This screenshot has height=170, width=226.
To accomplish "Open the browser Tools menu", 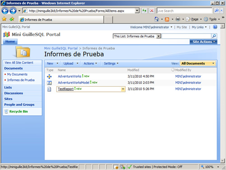I will [212, 19].
